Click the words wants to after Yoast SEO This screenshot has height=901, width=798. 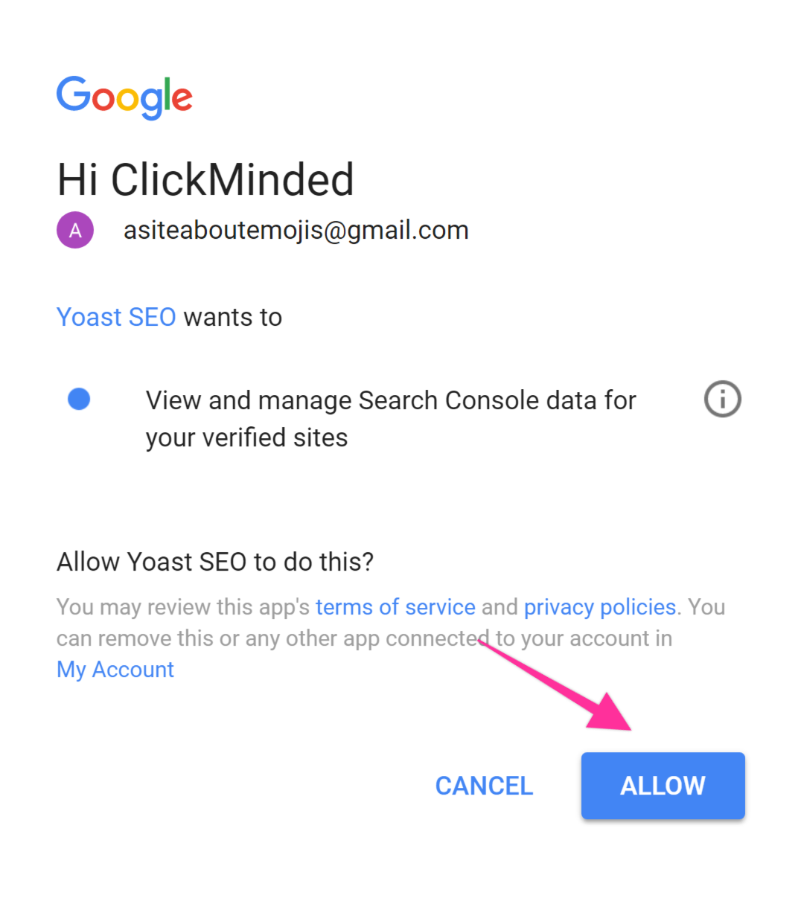click(x=233, y=318)
